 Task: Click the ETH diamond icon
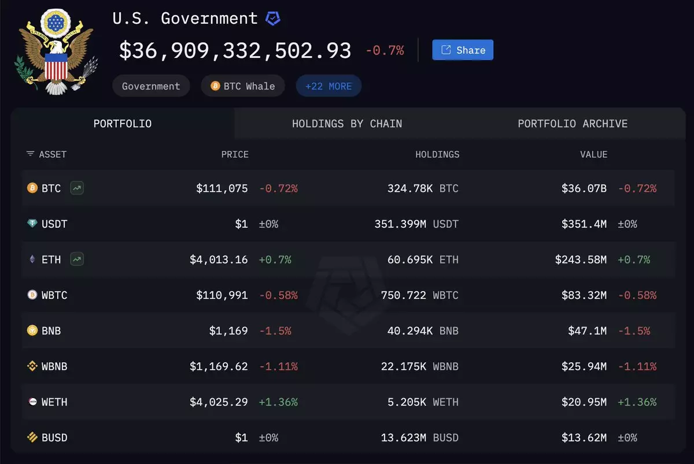(32, 259)
